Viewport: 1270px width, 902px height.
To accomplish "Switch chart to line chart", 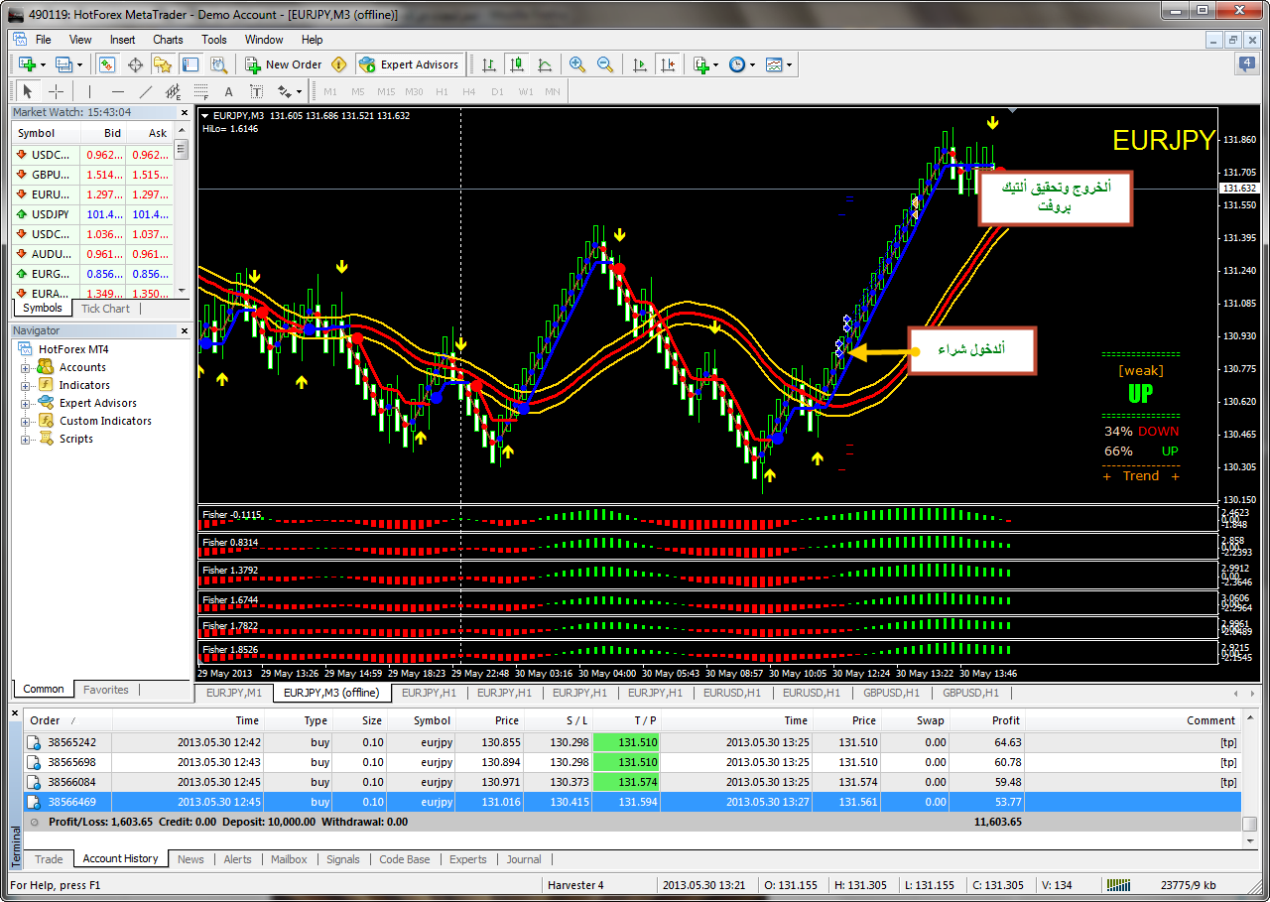I will coord(544,64).
